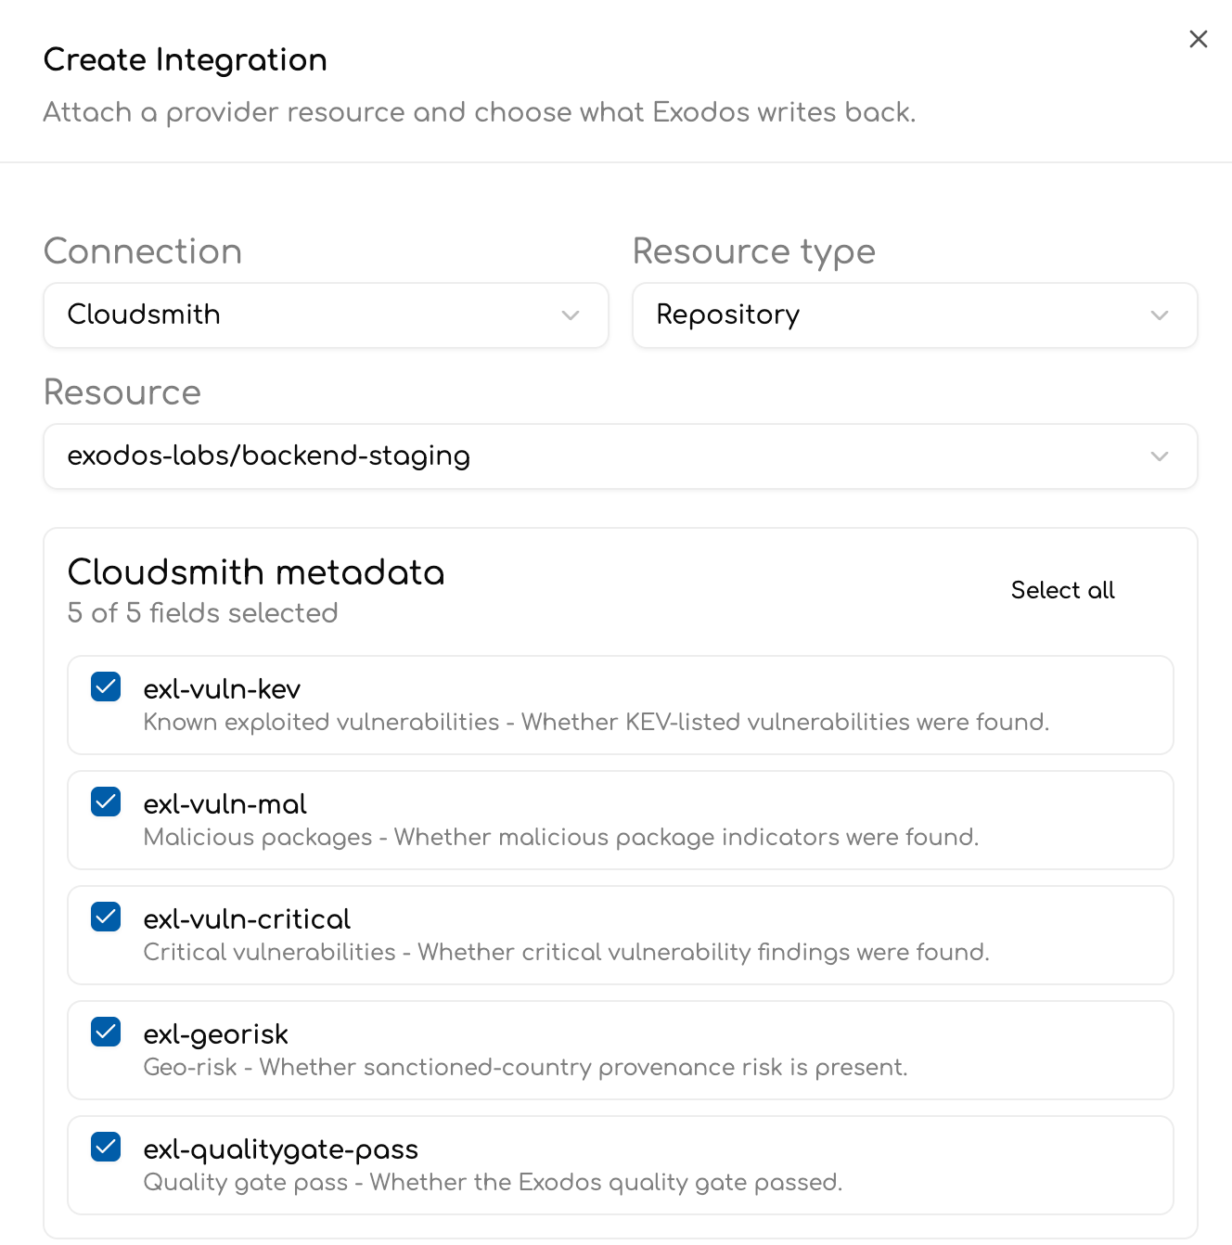The width and height of the screenshot is (1232, 1245).
Task: Uncheck the exl-georisk checkbox
Action: 106,1032
